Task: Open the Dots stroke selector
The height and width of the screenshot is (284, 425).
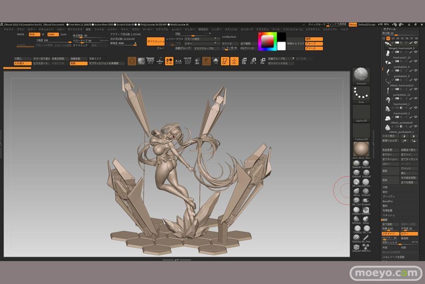Action: pos(361,94)
